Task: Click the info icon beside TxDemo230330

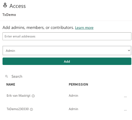Action: (x=31, y=109)
